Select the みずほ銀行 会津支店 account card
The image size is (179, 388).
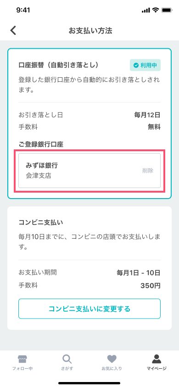tap(89, 171)
